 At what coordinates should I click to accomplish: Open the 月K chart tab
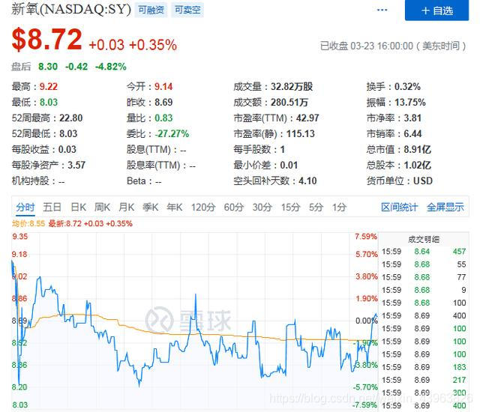click(126, 207)
